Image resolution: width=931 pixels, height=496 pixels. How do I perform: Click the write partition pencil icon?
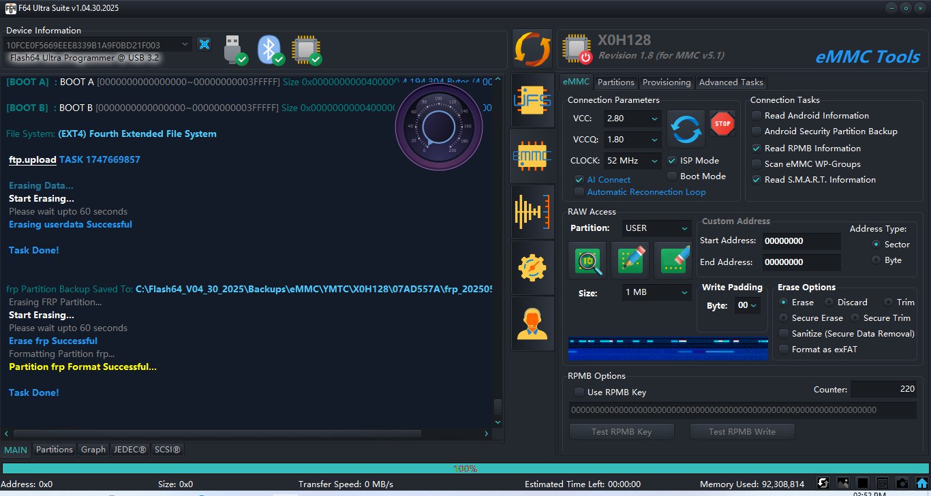point(630,260)
